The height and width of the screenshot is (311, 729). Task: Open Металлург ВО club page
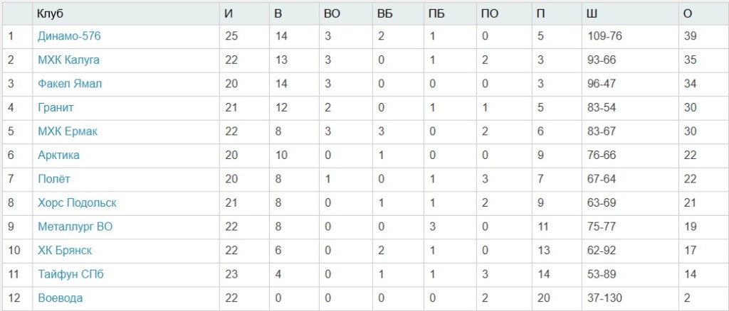(75, 227)
